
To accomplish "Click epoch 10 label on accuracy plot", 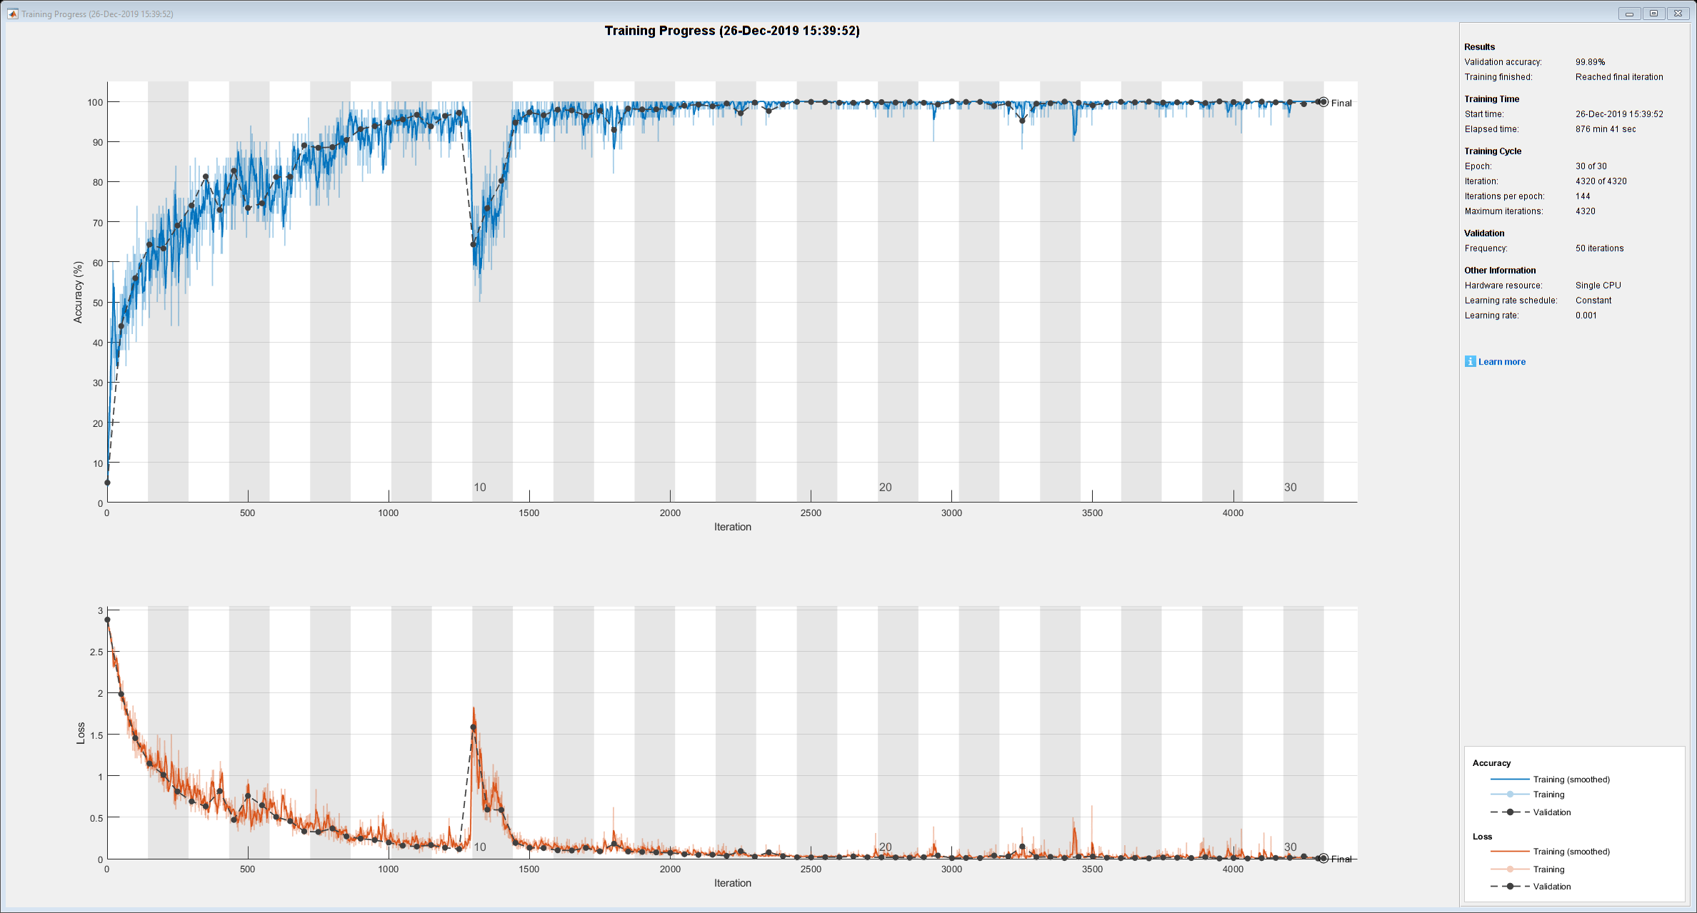I will pyautogui.click(x=480, y=488).
